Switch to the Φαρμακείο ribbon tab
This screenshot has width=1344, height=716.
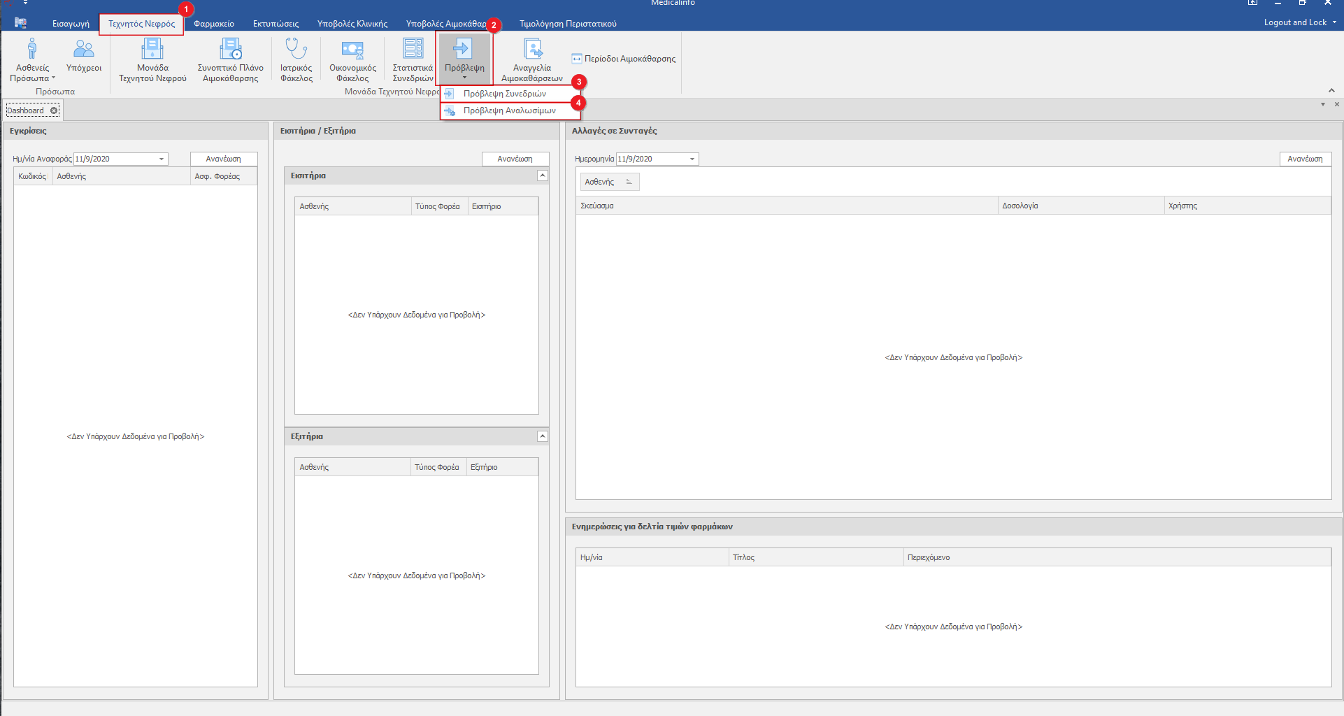[214, 24]
